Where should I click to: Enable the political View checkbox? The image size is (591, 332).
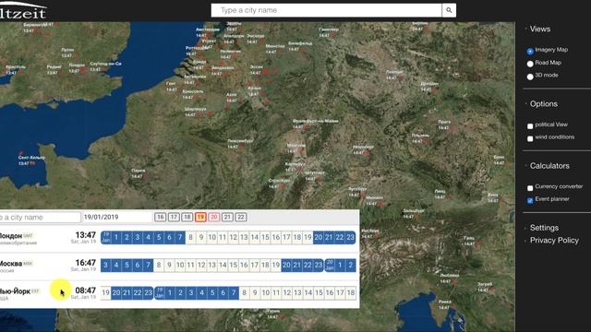tap(530, 125)
